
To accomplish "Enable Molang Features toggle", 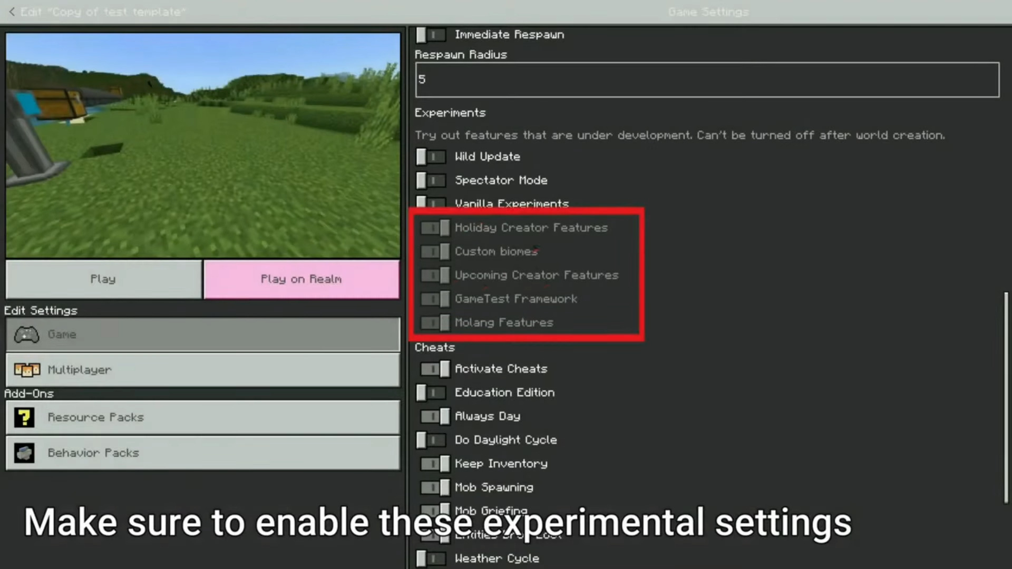I will (x=435, y=322).
